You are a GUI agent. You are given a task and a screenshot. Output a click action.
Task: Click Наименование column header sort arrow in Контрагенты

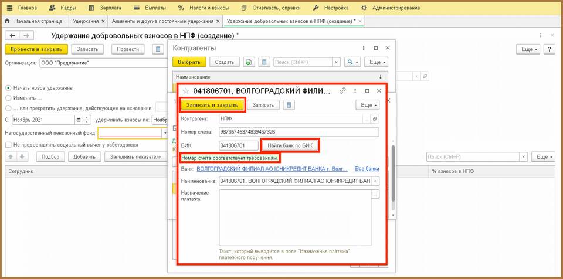tap(381, 77)
